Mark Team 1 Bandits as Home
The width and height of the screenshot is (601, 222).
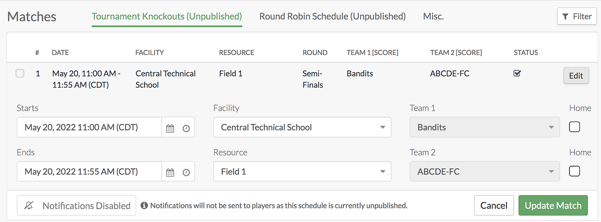point(574,127)
